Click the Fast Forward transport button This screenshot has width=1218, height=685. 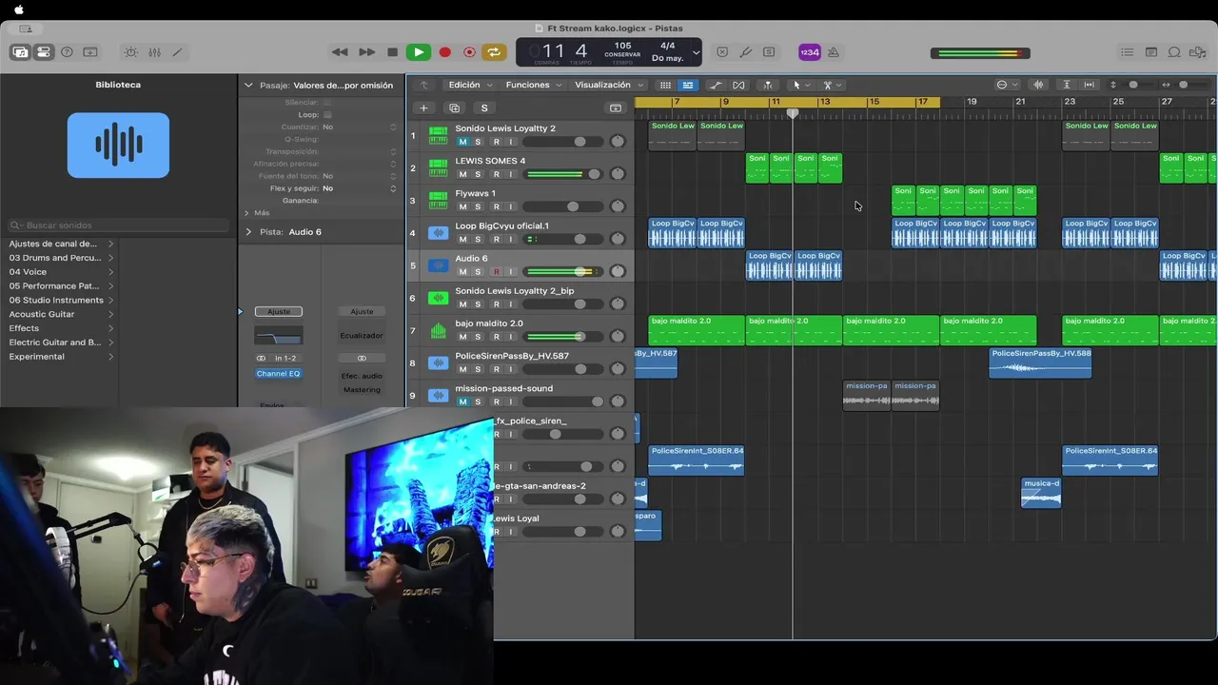point(366,52)
